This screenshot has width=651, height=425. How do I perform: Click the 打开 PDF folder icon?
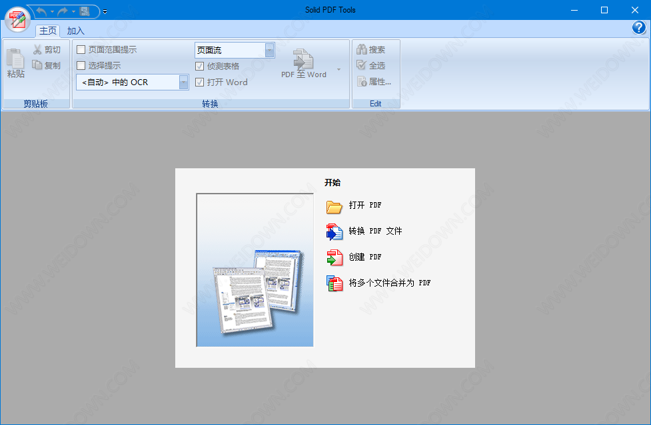pos(334,206)
